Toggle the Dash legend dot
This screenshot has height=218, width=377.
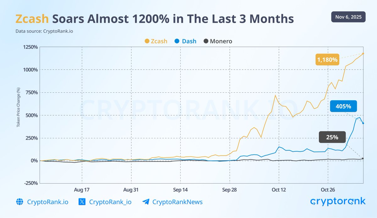pyautogui.click(x=177, y=41)
